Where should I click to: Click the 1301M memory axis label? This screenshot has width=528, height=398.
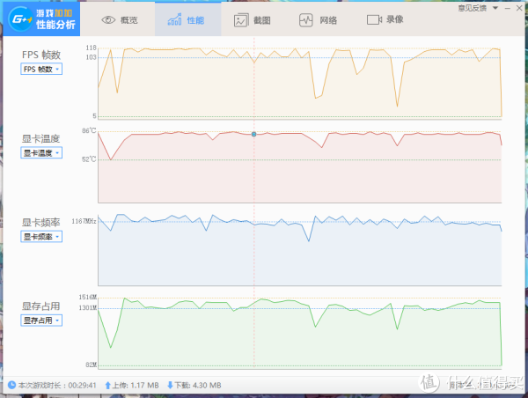coord(87,308)
